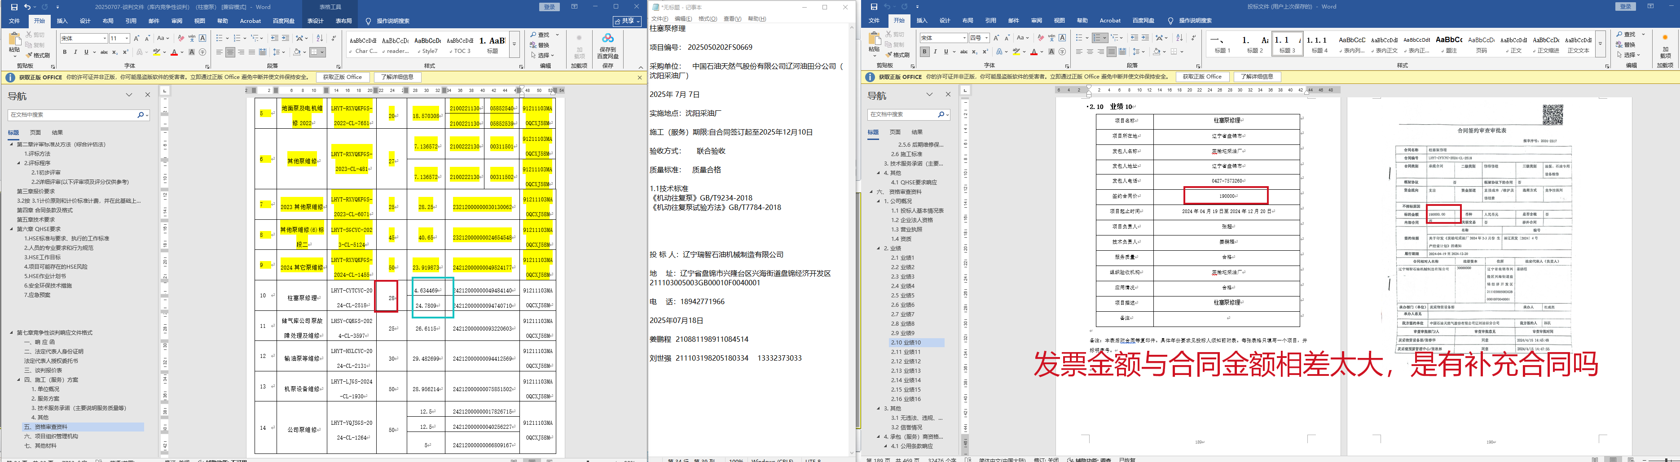Switch to 结果 tab in 投标文件 navigation pane

(917, 132)
